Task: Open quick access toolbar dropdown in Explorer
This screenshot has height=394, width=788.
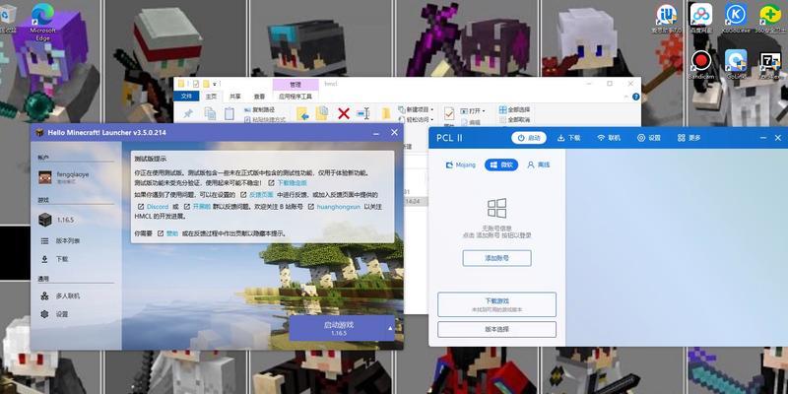Action: click(215, 84)
